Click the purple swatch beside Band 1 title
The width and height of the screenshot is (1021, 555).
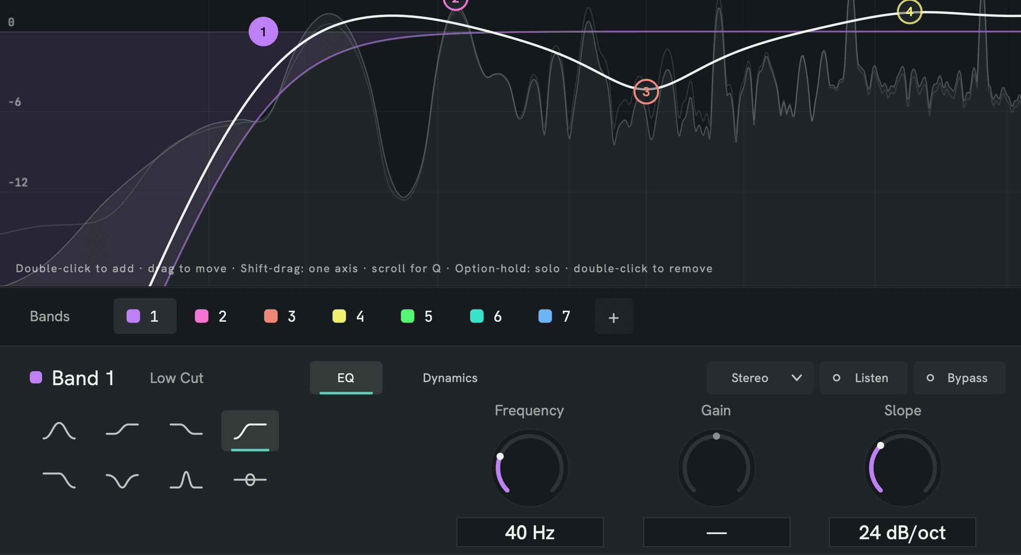[x=36, y=377]
